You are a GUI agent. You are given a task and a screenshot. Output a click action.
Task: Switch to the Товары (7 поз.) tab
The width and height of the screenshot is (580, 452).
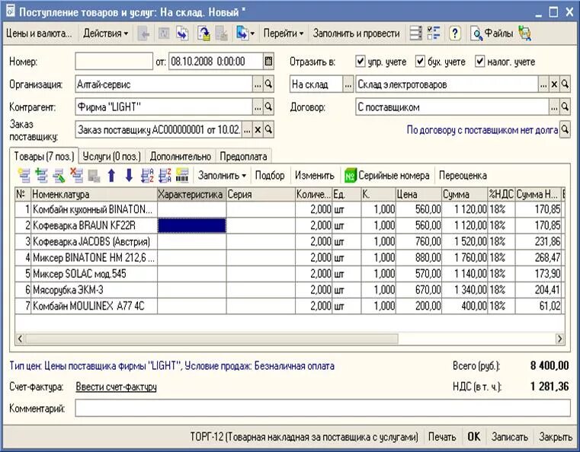pos(44,156)
